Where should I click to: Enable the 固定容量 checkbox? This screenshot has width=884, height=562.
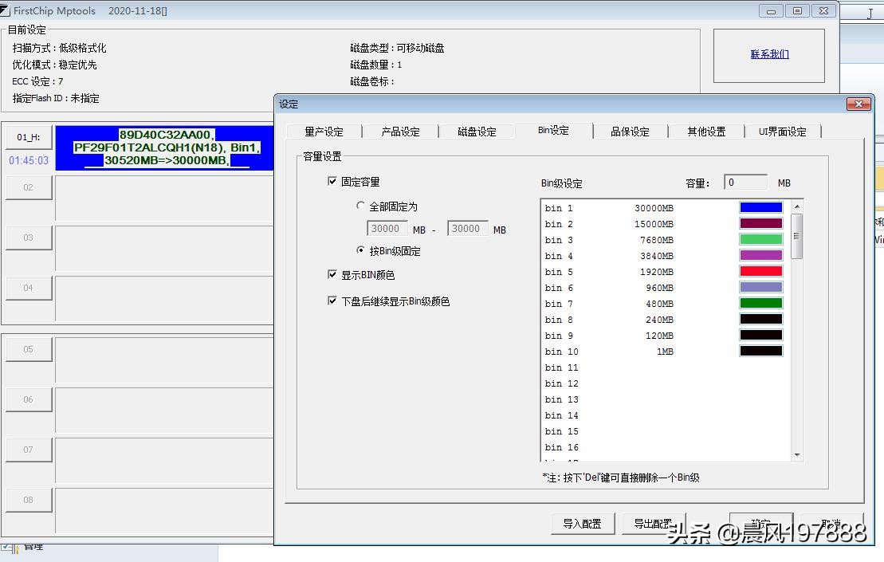pyautogui.click(x=332, y=181)
